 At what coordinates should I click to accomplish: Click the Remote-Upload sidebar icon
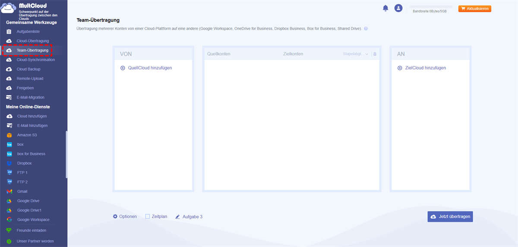pos(9,79)
